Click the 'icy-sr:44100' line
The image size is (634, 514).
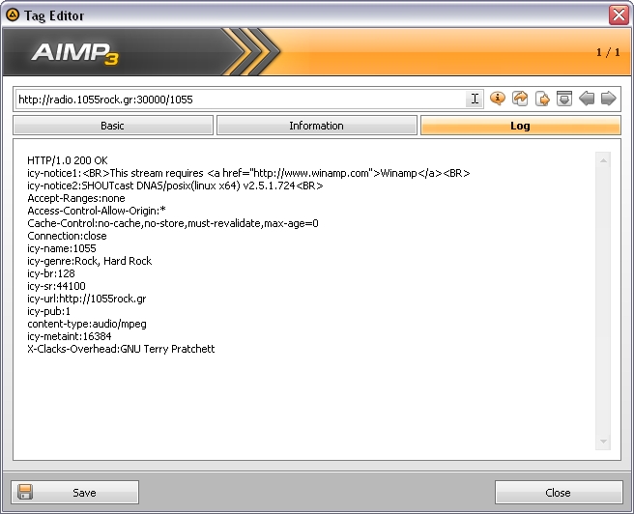(x=56, y=286)
